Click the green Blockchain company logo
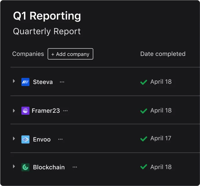This screenshot has height=186, width=200. 25,167
